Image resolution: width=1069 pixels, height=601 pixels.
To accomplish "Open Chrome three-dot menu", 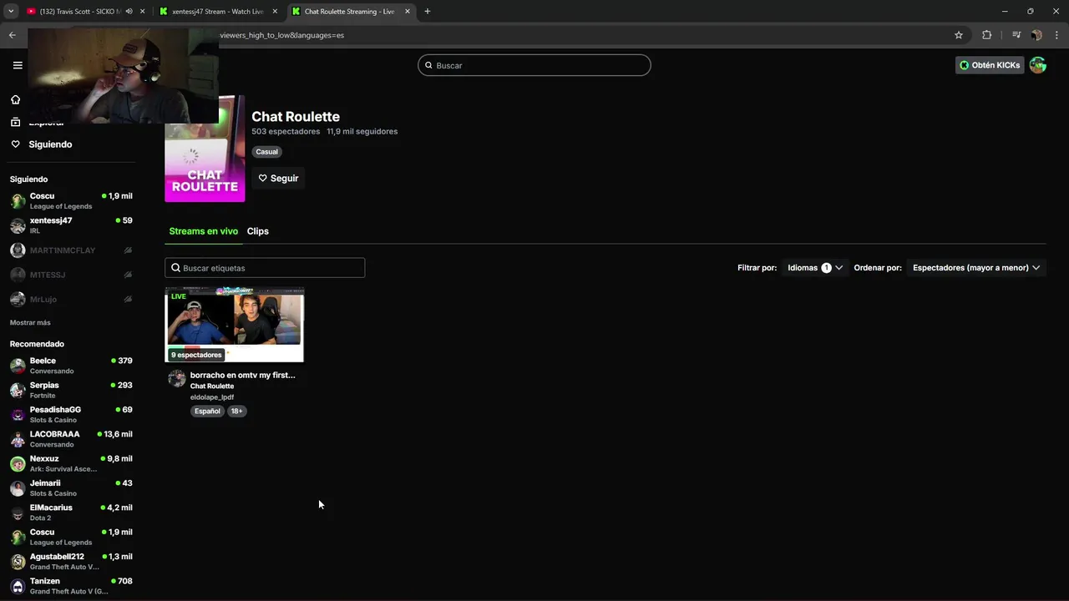I will [1056, 35].
